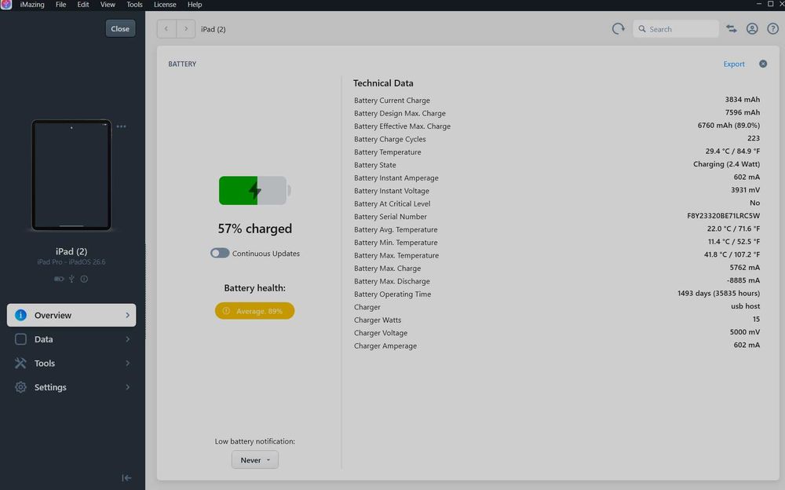Expand the Overview section chevron
This screenshot has height=490, width=785.
point(128,315)
